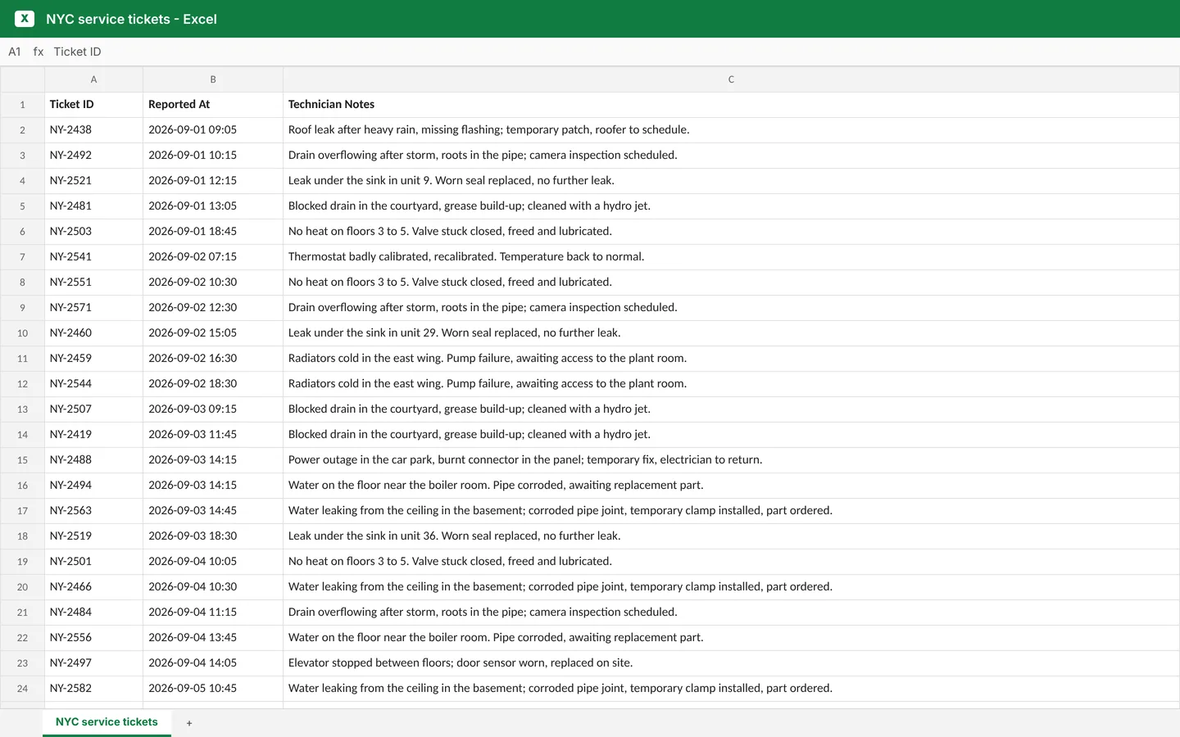1180x737 pixels.
Task: Select cell containing NY-2438
Action: point(93,130)
